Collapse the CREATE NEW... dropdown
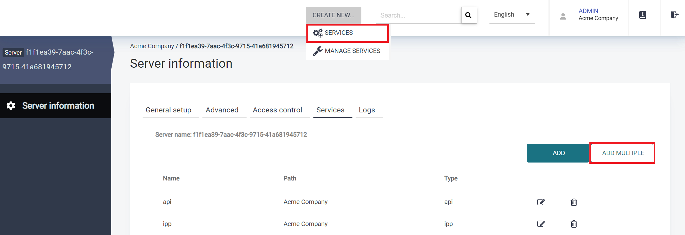Screen dimensions: 685x235 click(333, 15)
